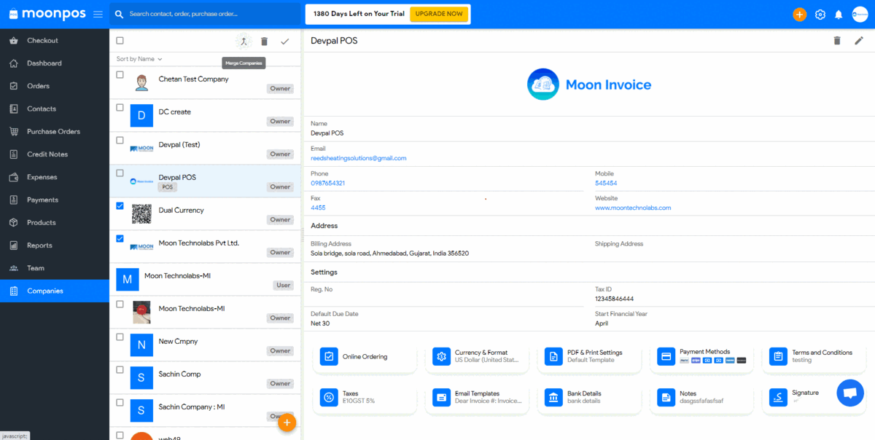Edit Devpal POS with pencil icon
Screen dimensions: 875x440
click(858, 41)
